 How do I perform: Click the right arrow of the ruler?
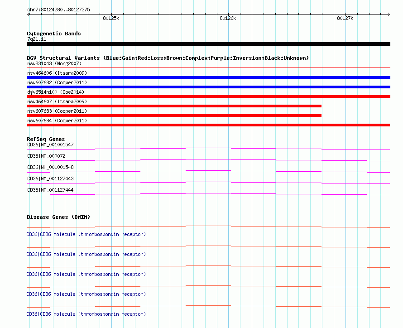[x=389, y=14]
